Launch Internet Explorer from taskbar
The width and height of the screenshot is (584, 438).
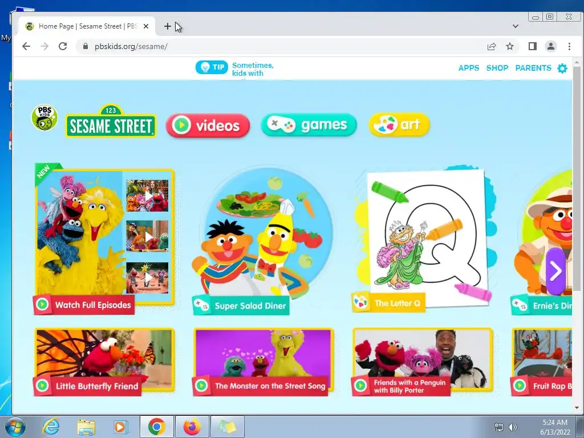(51, 427)
